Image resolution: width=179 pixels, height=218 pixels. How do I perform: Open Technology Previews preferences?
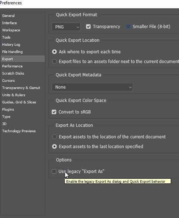coord(19,131)
